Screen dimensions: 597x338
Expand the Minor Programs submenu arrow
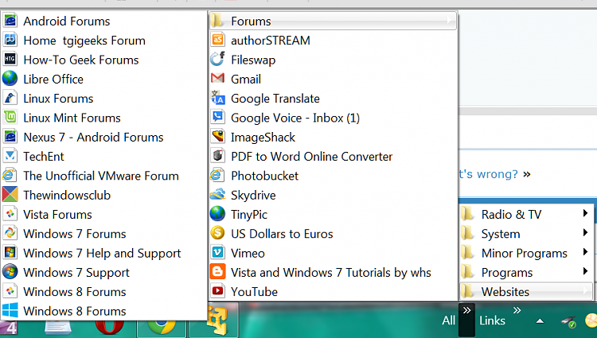click(585, 251)
